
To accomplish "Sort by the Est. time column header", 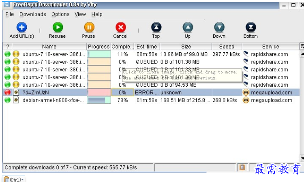I will pyautogui.click(x=147, y=47).
